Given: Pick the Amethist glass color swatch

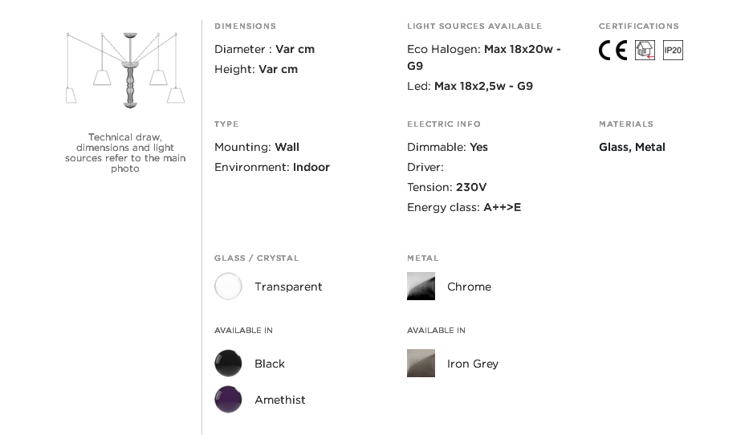Looking at the screenshot, I should 228,399.
